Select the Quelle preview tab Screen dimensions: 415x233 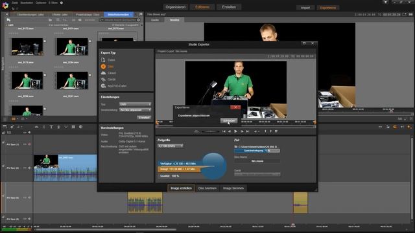pos(155,20)
